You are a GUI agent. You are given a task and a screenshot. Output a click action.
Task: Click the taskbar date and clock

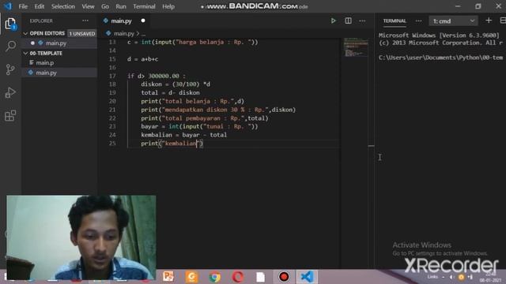pos(490,278)
